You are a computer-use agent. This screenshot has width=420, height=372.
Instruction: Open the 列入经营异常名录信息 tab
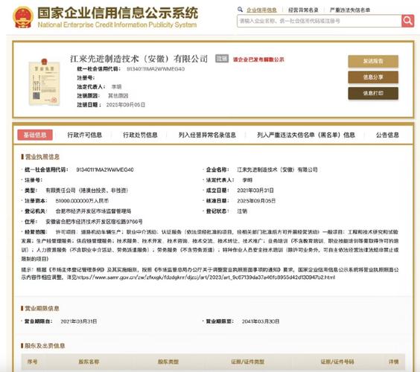[x=207, y=135]
